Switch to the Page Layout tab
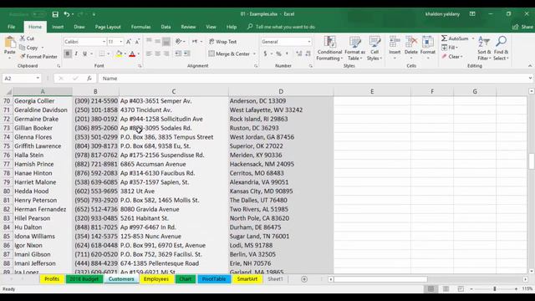 coord(108,27)
